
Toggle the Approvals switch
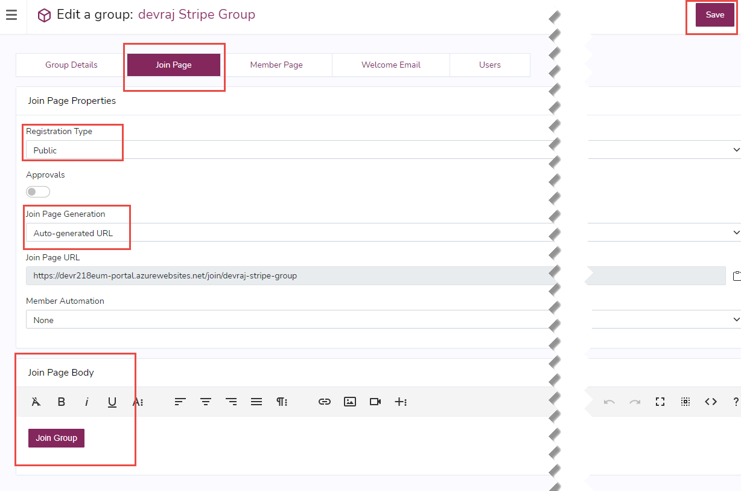tap(37, 191)
